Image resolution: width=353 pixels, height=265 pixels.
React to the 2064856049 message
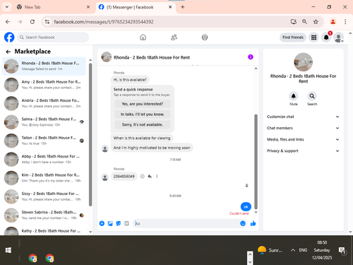pyautogui.click(x=143, y=176)
